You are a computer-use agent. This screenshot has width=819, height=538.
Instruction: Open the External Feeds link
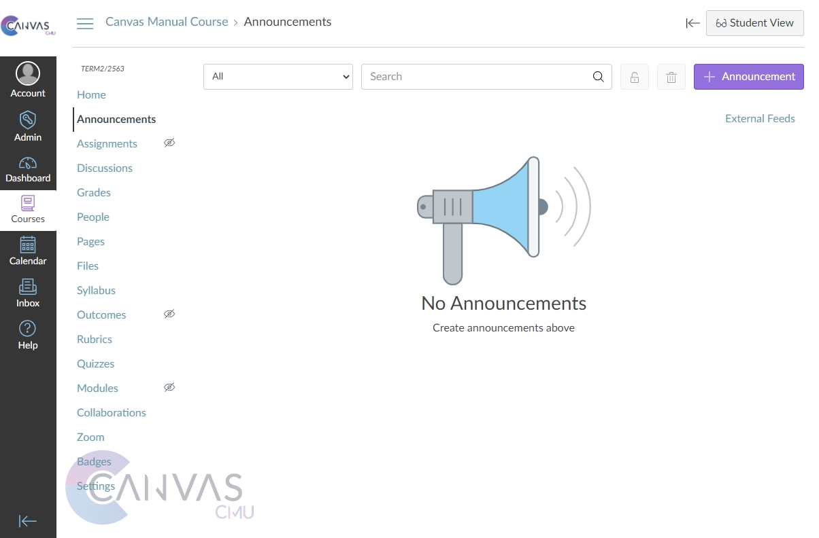[760, 118]
